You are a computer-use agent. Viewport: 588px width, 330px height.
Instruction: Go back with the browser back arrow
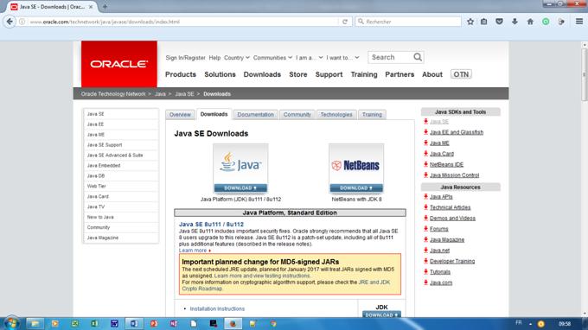[x=10, y=22]
